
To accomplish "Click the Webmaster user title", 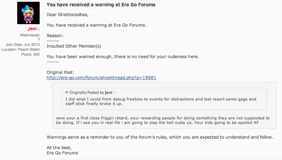I will point(29,35).
